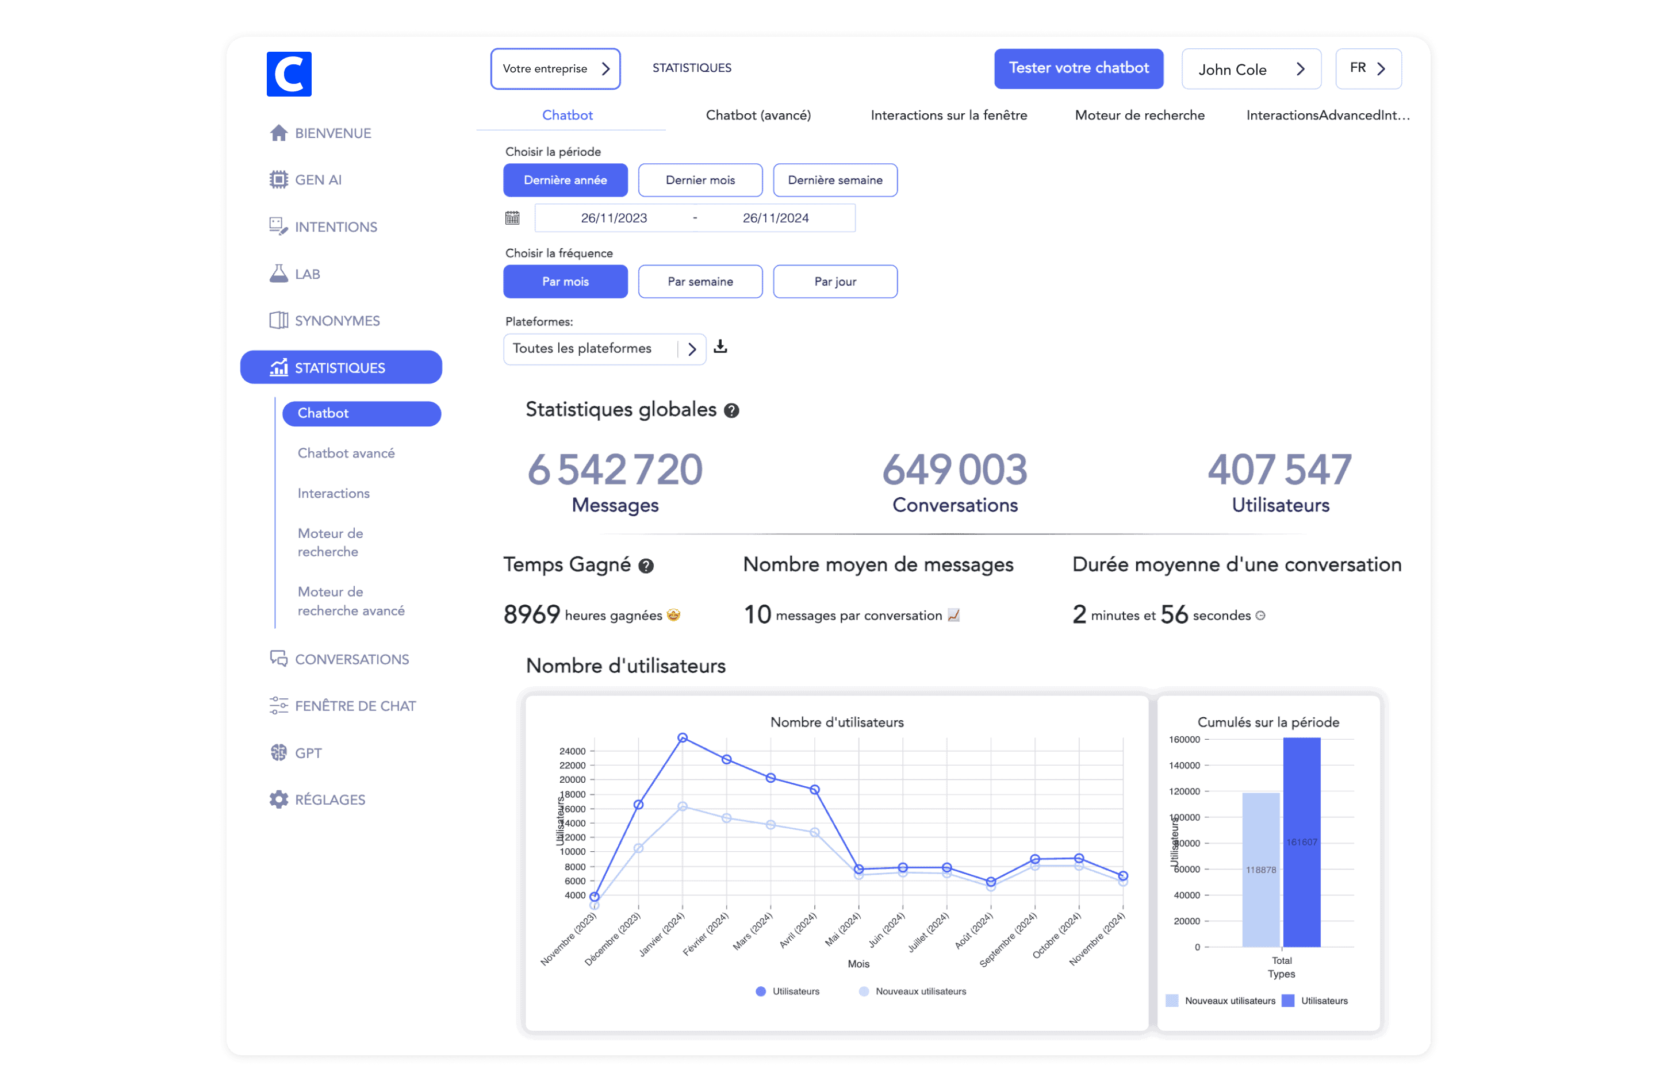Screen dimensions: 1656x1092
Task: Click help icon beside Statistiques globales
Action: pyautogui.click(x=731, y=411)
